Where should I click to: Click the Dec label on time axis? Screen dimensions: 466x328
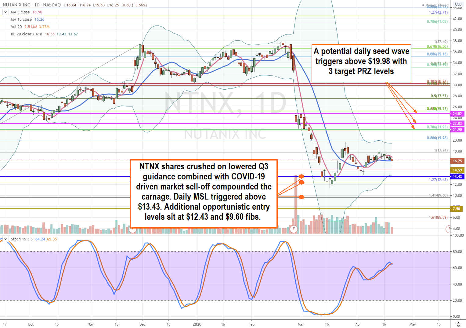pyautogui.click(x=142, y=324)
